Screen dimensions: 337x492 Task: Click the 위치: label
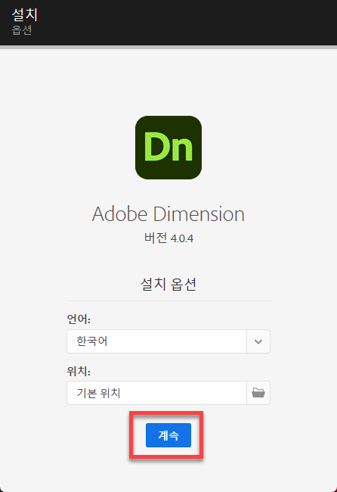pyautogui.click(x=79, y=371)
